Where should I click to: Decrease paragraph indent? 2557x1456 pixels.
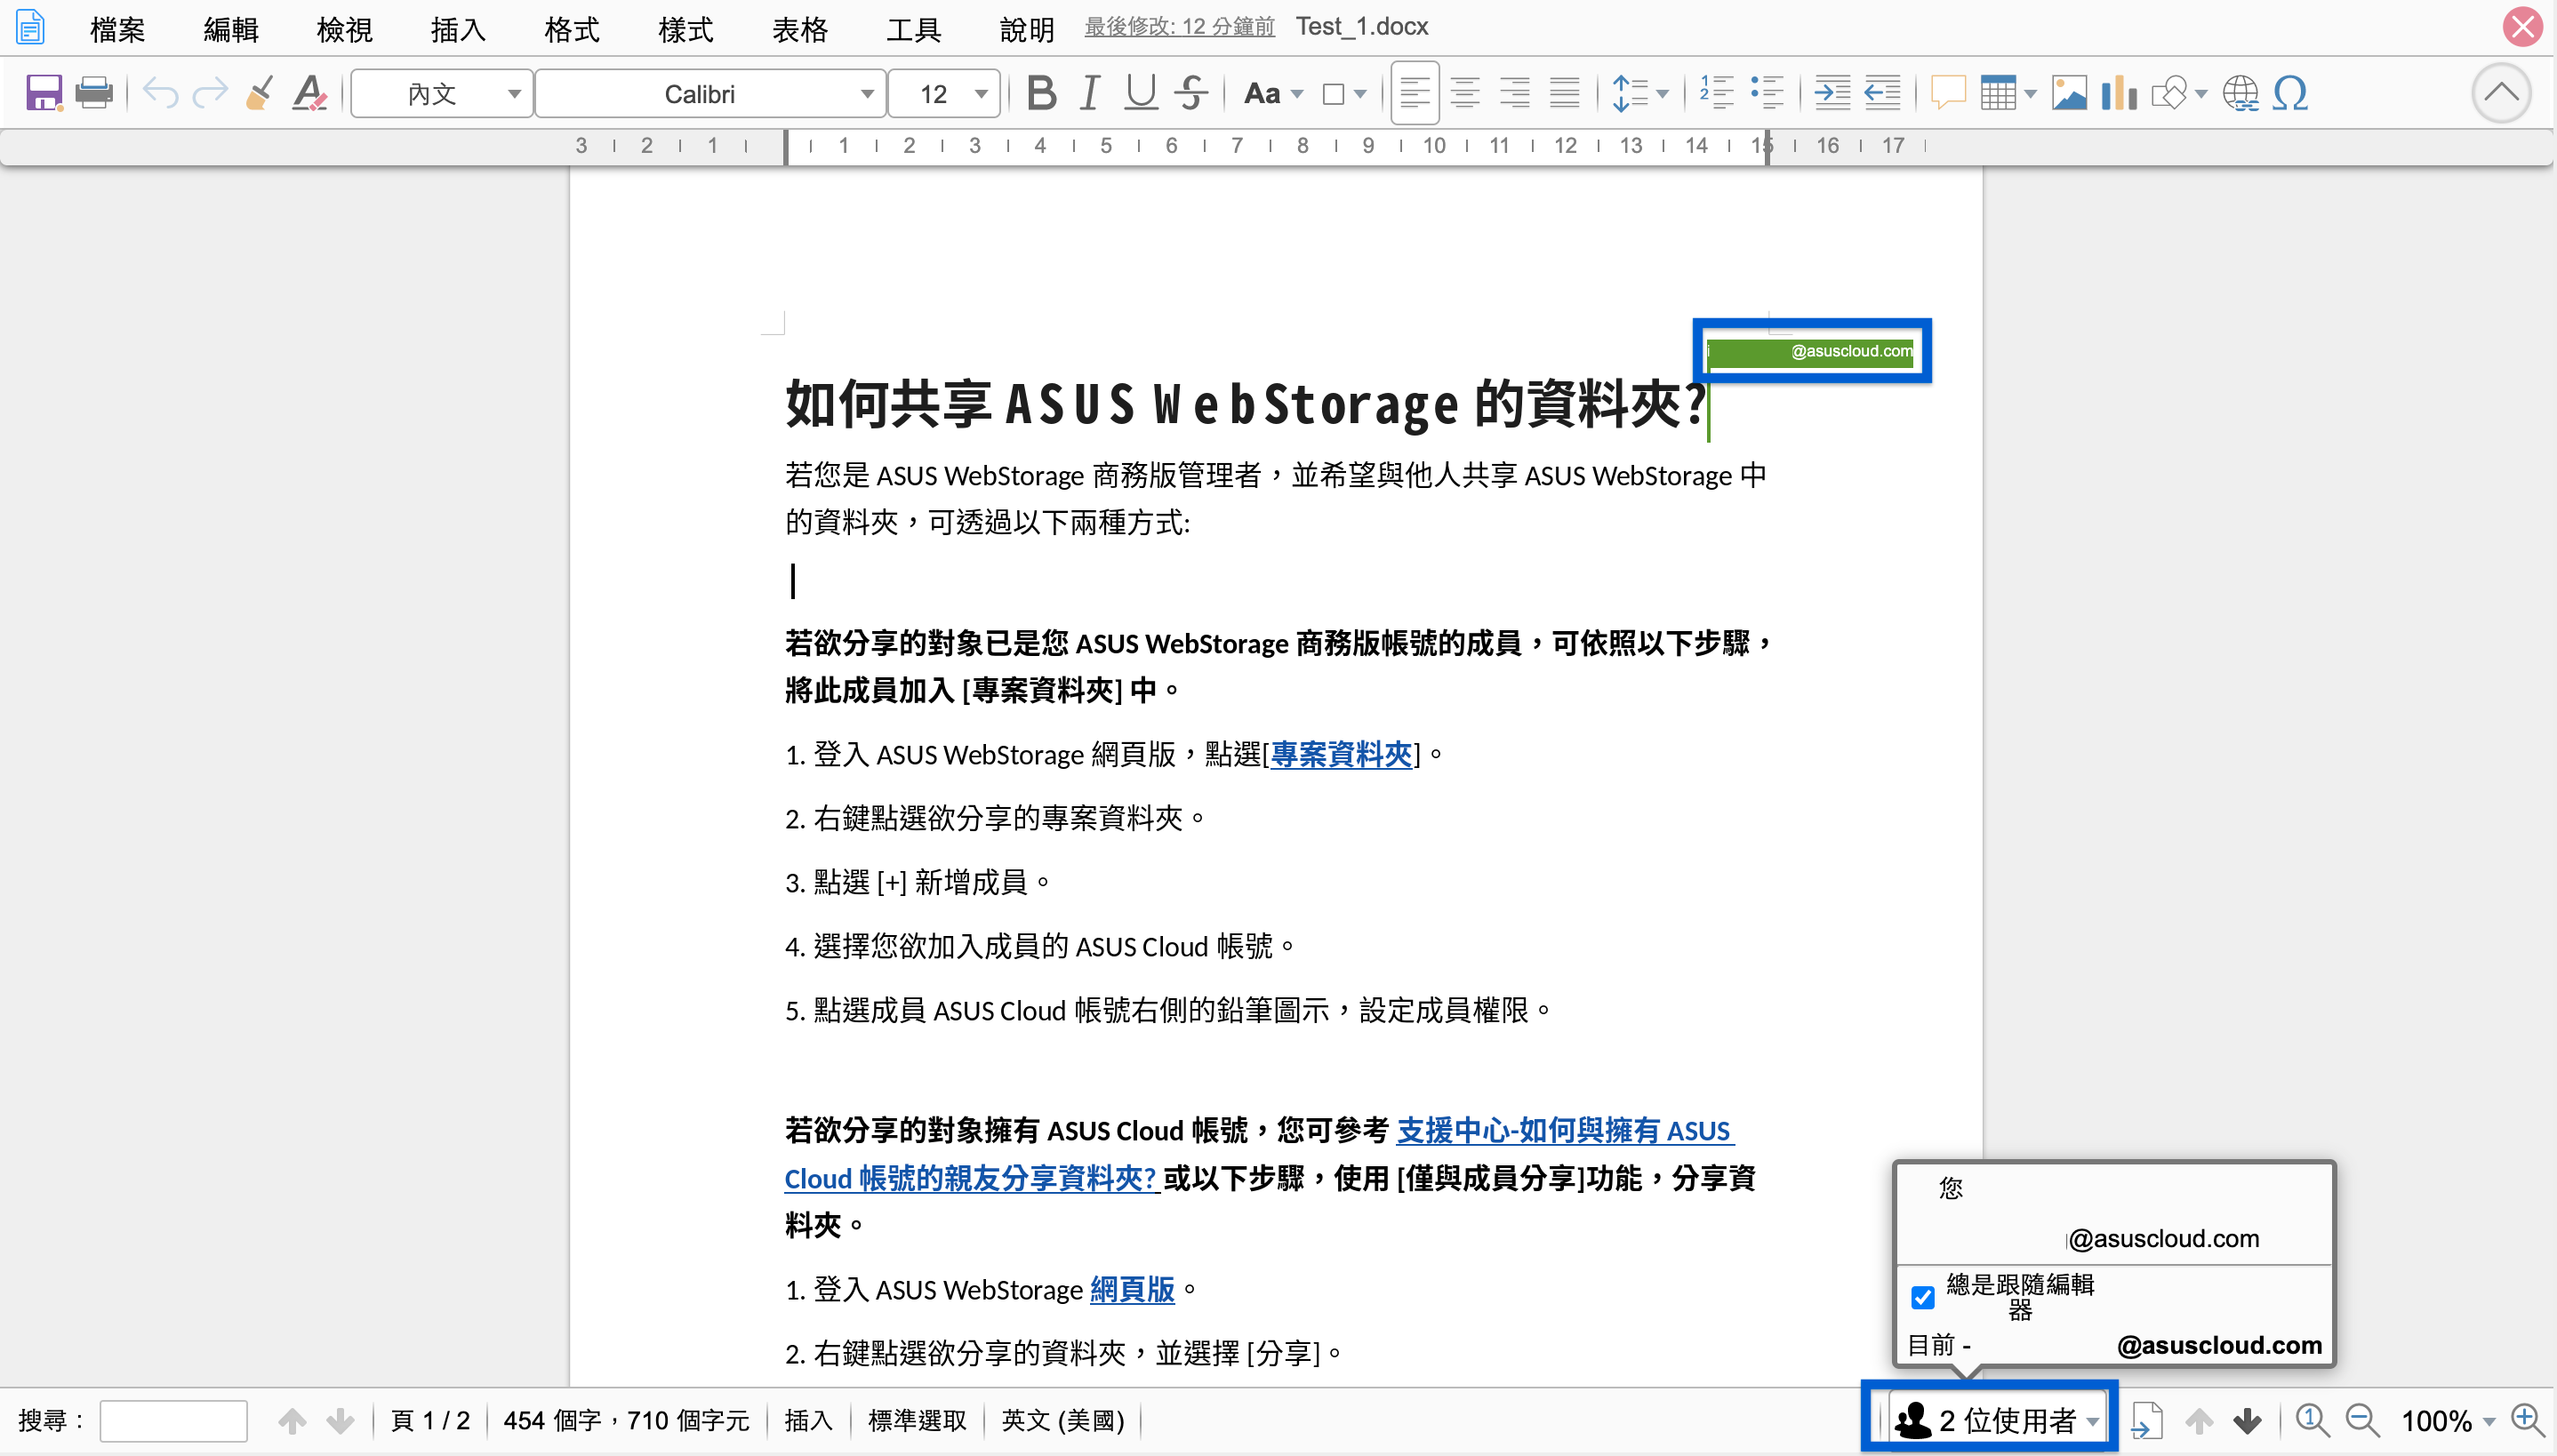[1882, 94]
